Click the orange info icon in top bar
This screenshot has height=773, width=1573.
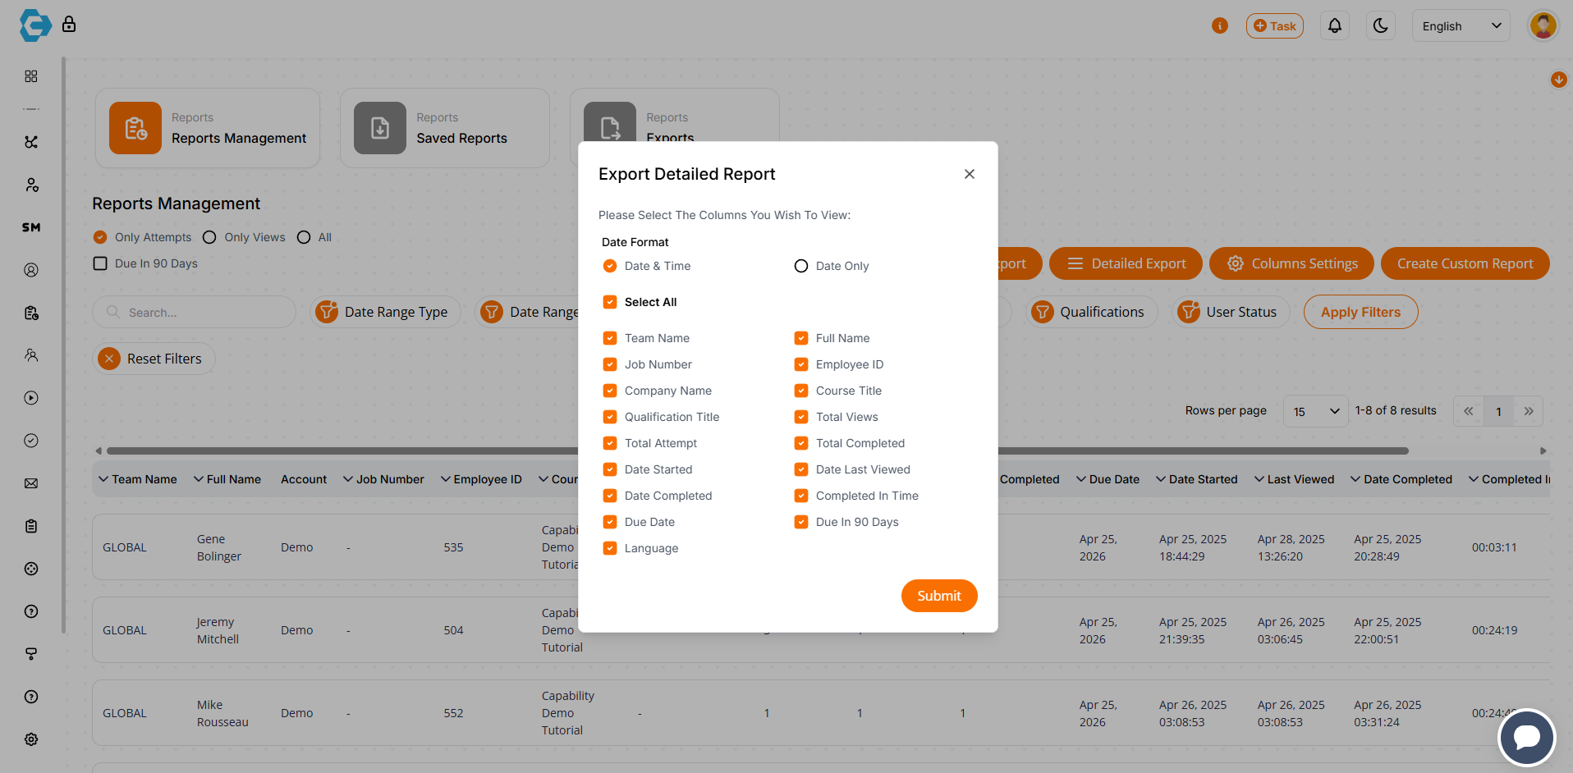point(1220,25)
